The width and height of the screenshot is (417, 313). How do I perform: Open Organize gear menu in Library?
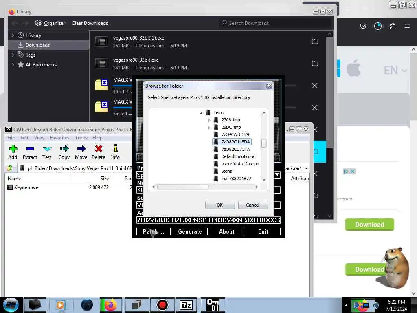(50, 23)
